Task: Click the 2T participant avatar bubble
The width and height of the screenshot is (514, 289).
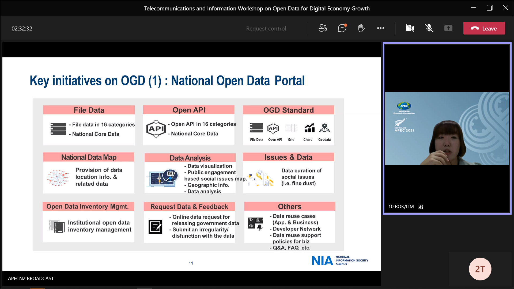Action: click(480, 269)
